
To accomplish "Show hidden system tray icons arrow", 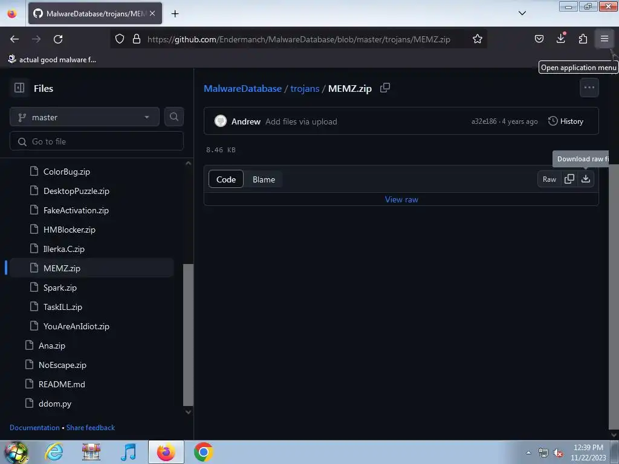I will pyautogui.click(x=528, y=453).
